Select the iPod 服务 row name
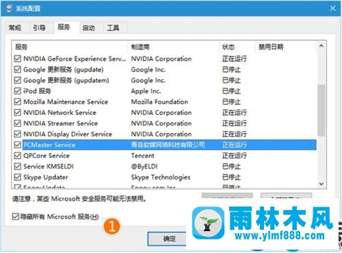This screenshot has height=253, width=342. click(37, 91)
